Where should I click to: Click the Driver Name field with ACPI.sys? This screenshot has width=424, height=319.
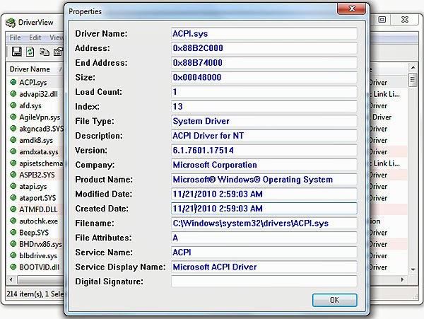pyautogui.click(x=264, y=33)
